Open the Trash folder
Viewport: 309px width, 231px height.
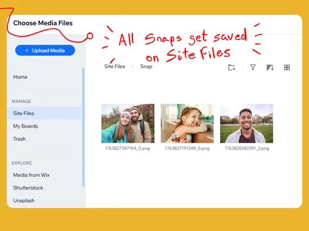(19, 139)
